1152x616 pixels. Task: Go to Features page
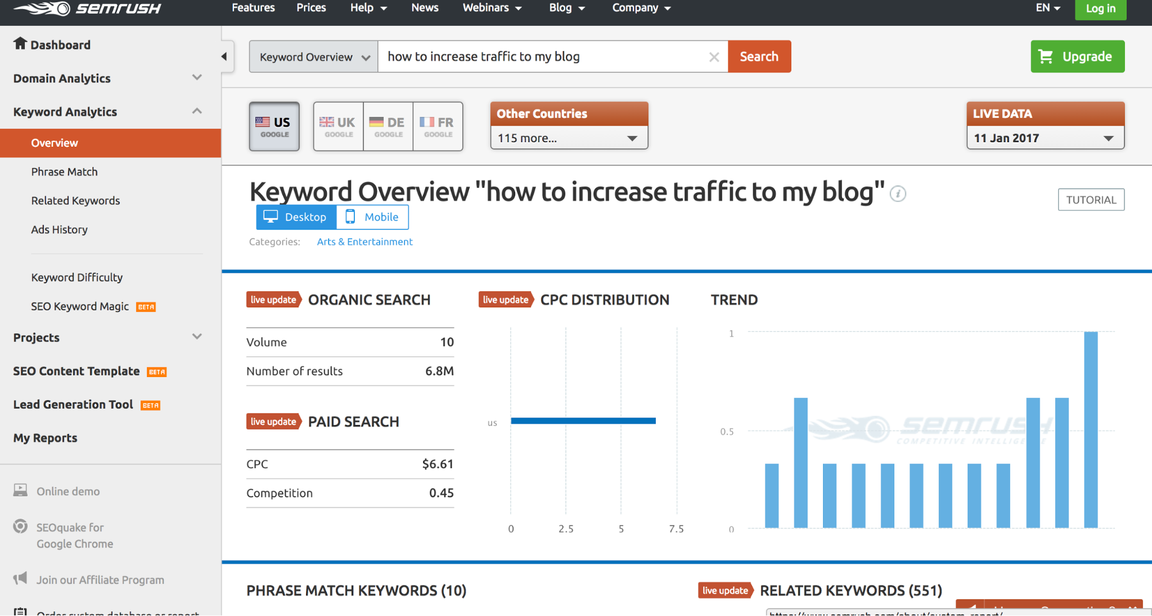point(253,8)
